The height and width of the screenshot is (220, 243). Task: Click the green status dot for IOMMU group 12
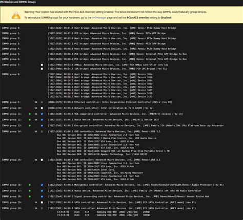[x=30, y=120]
